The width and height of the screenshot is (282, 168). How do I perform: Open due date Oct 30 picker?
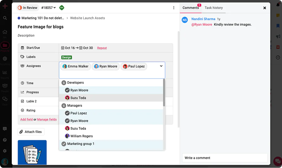tap(86, 48)
